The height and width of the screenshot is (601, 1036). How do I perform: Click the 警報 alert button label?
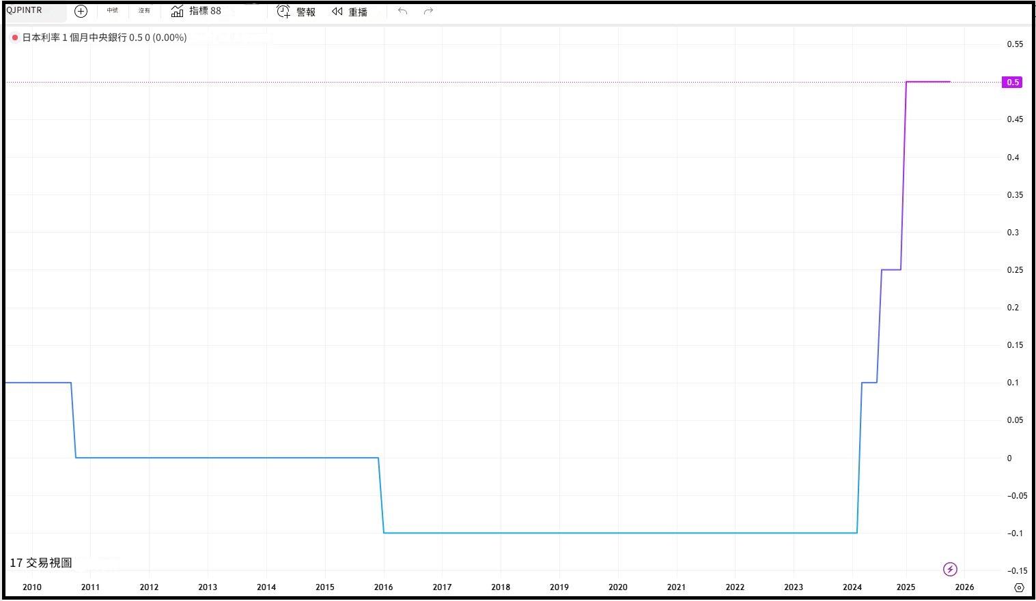pos(306,12)
